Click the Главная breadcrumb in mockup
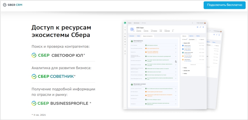The width and height of the screenshot is (248, 120). click(130, 23)
